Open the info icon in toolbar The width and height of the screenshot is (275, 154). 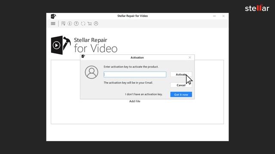(70, 24)
